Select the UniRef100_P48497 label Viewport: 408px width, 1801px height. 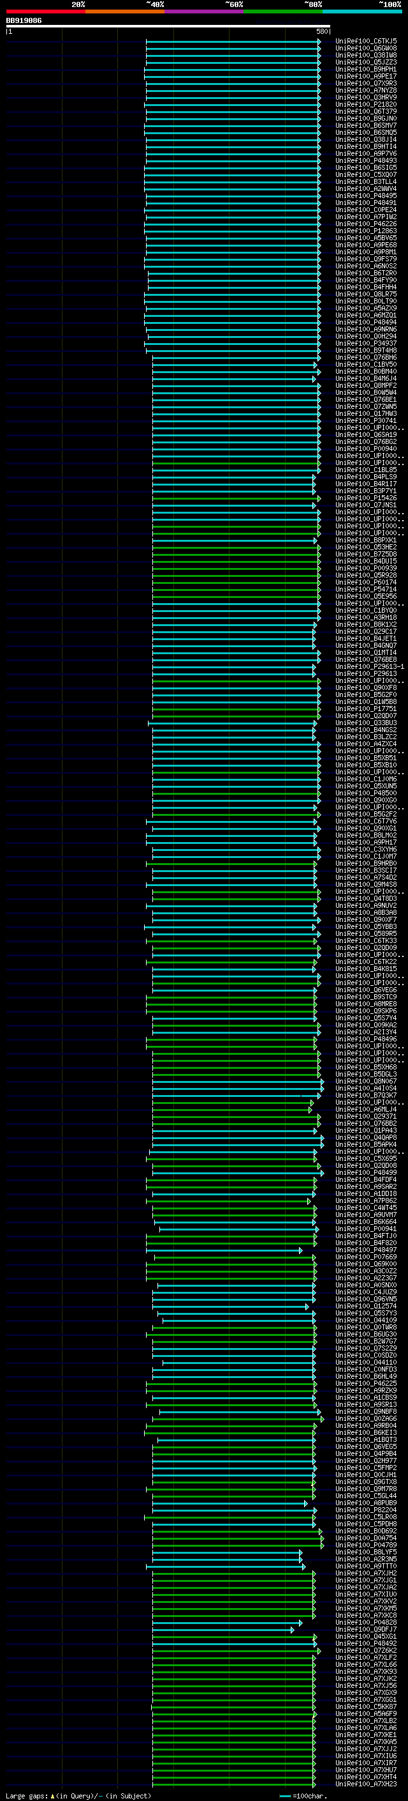pyautogui.click(x=366, y=1250)
